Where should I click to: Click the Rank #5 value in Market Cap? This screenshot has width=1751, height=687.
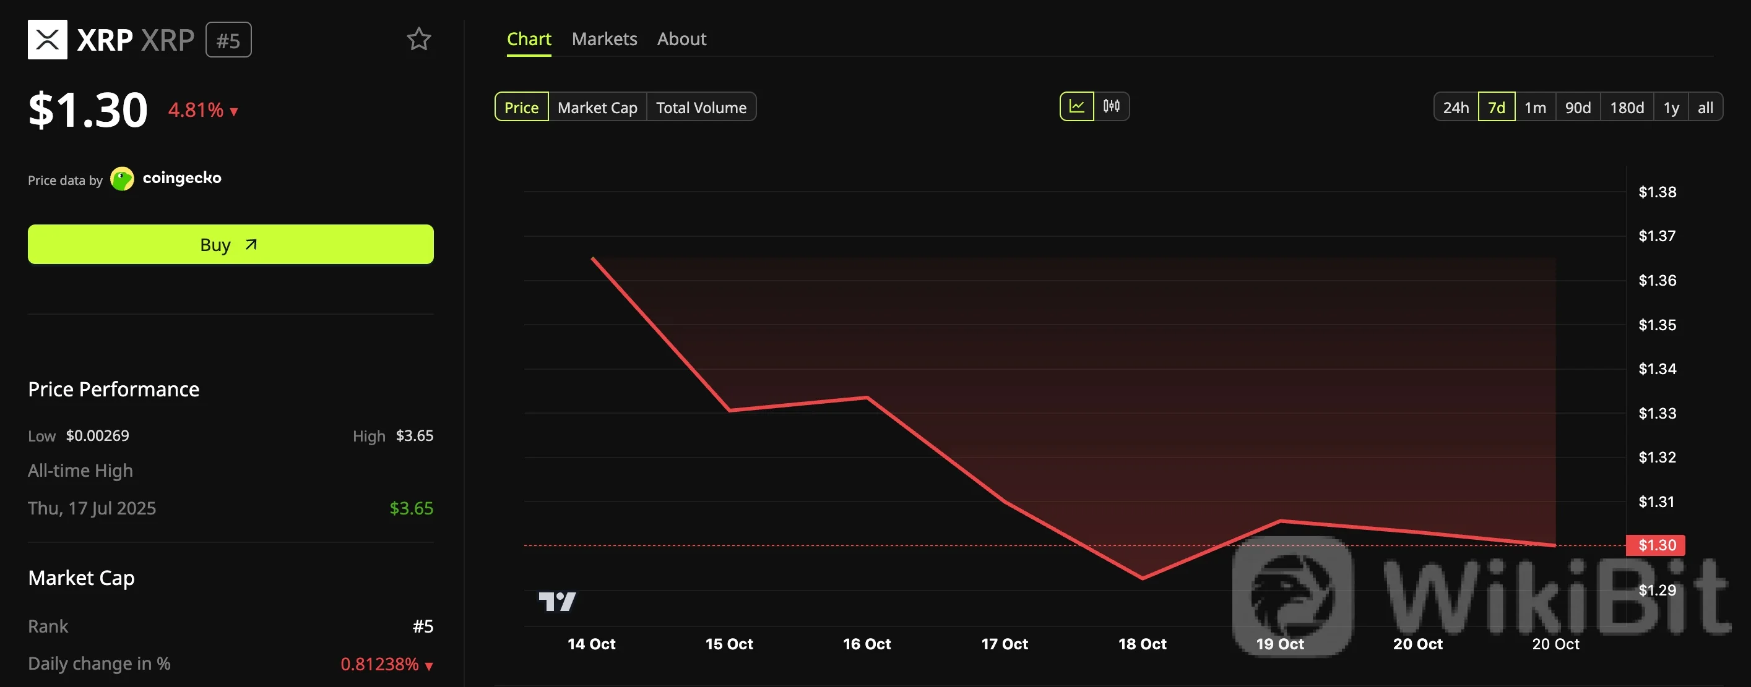pyautogui.click(x=423, y=626)
